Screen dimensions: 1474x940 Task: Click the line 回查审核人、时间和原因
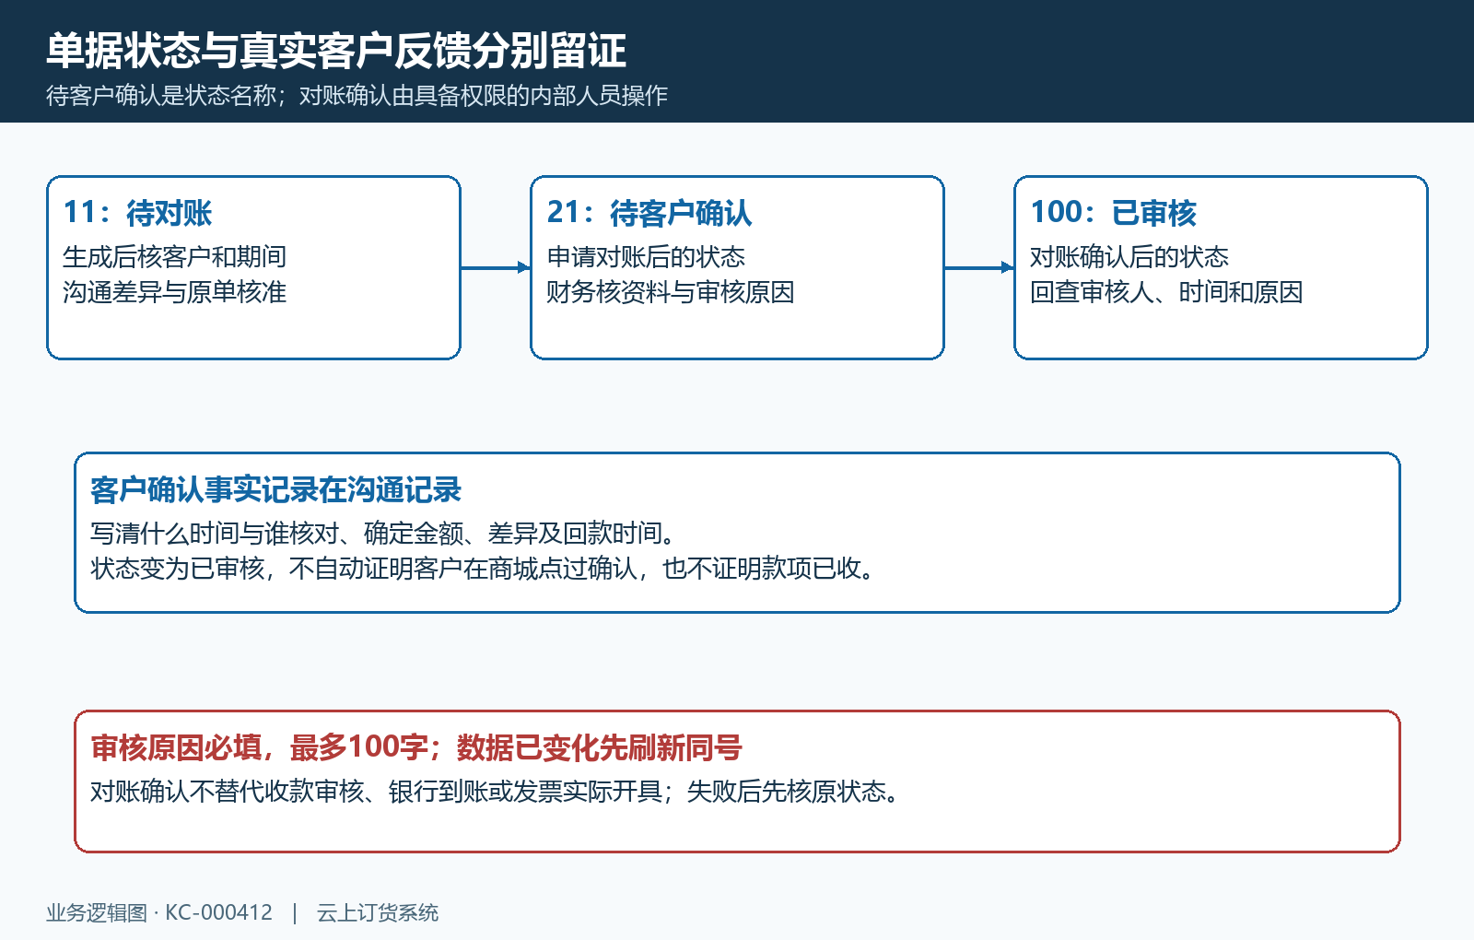point(1166,292)
